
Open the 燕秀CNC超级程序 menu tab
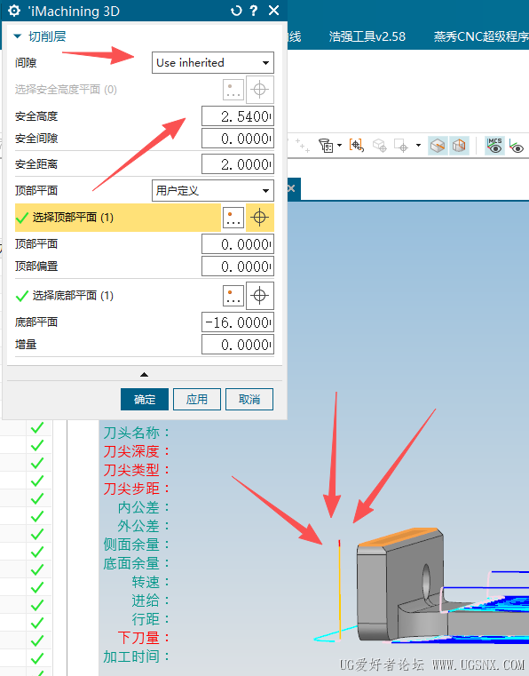click(x=481, y=36)
